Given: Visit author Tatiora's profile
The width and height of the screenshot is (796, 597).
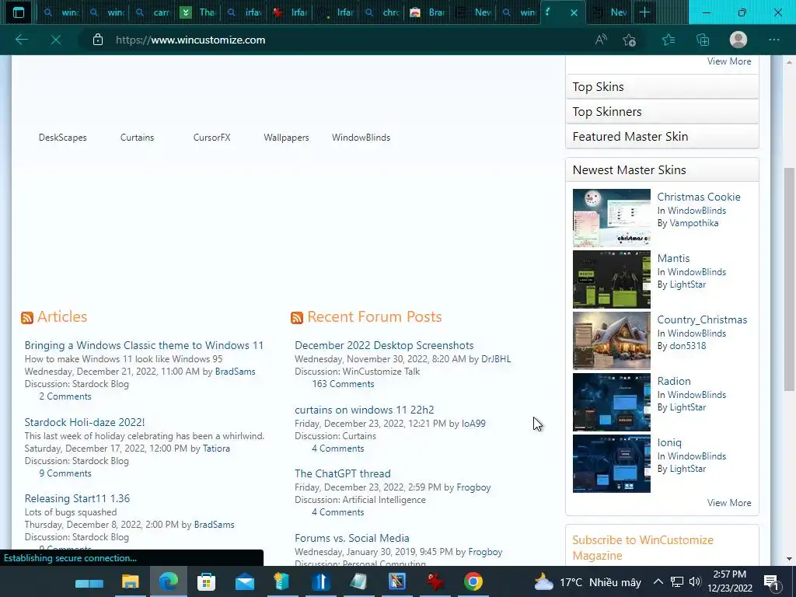Looking at the screenshot, I should pyautogui.click(x=216, y=449).
